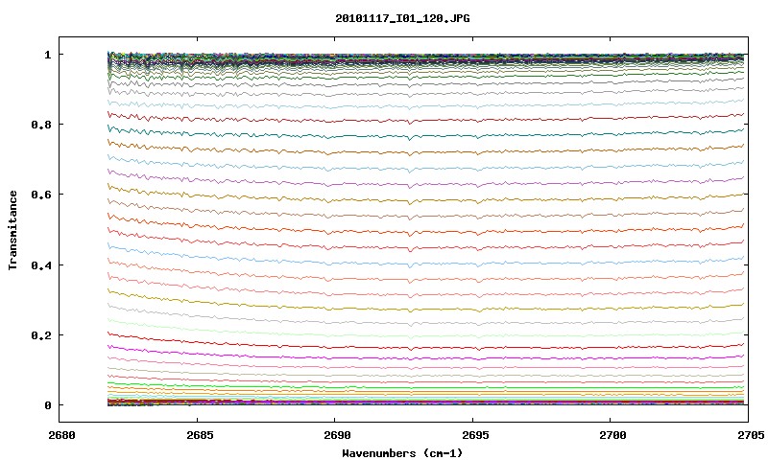Click the y-axis tick label 0.6
Screen dimensions: 768x460
(41, 195)
